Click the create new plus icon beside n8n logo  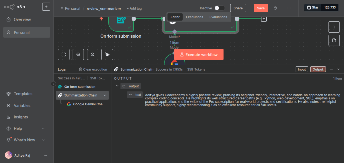[46, 7]
